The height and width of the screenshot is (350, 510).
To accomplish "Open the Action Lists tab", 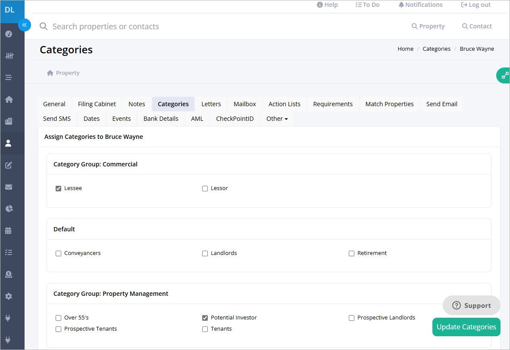I will click(x=284, y=104).
